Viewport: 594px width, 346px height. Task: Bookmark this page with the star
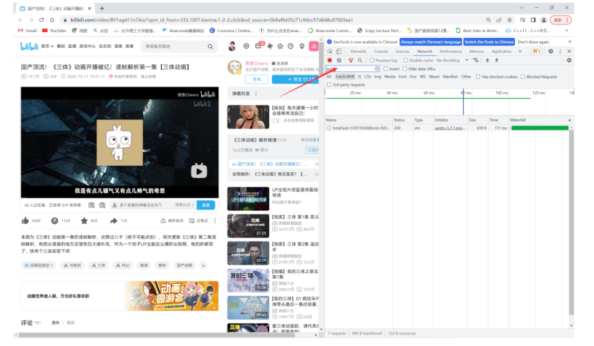click(510, 20)
